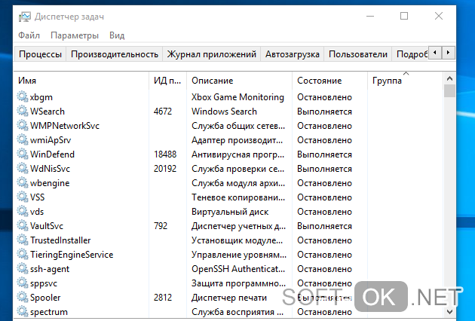The width and height of the screenshot is (475, 321).
Task: Select the TrustedInstaller row name
Action: click(x=60, y=240)
